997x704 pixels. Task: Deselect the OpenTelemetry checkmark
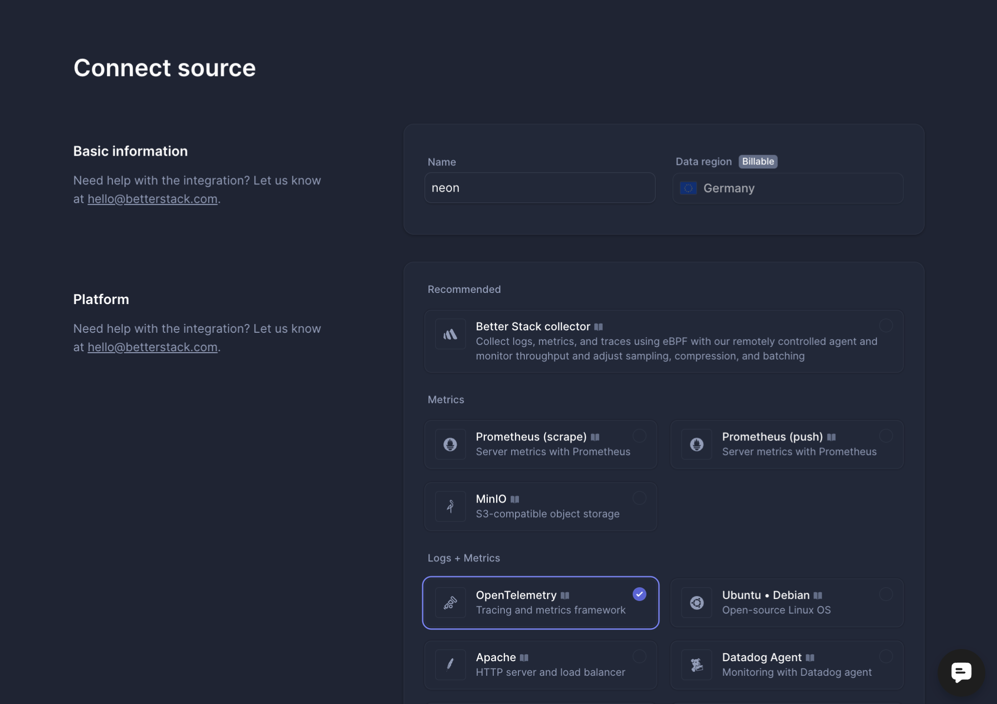coord(639,594)
